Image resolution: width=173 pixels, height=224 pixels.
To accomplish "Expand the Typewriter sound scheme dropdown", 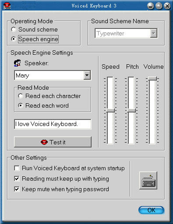I will click(x=154, y=33).
